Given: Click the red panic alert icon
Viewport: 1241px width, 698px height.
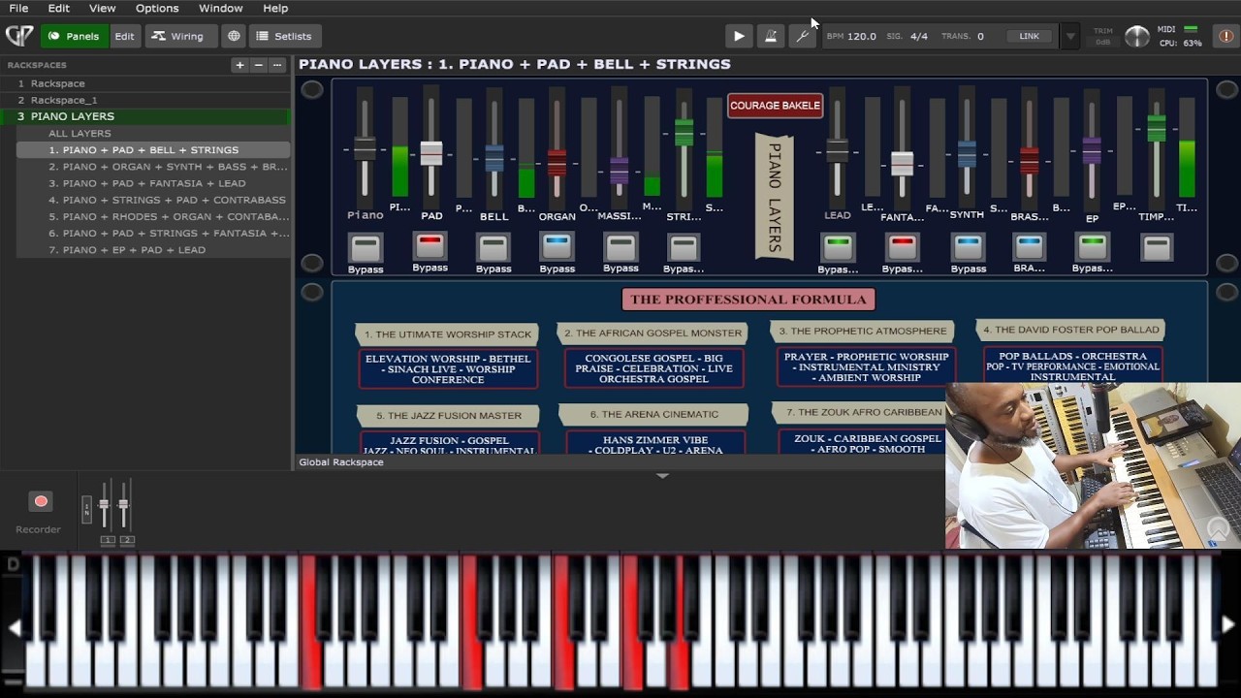Looking at the screenshot, I should coord(1225,36).
